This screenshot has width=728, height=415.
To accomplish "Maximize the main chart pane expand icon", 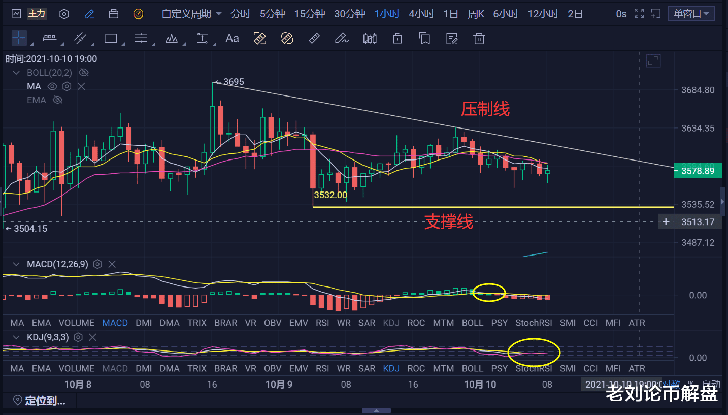I will [653, 61].
